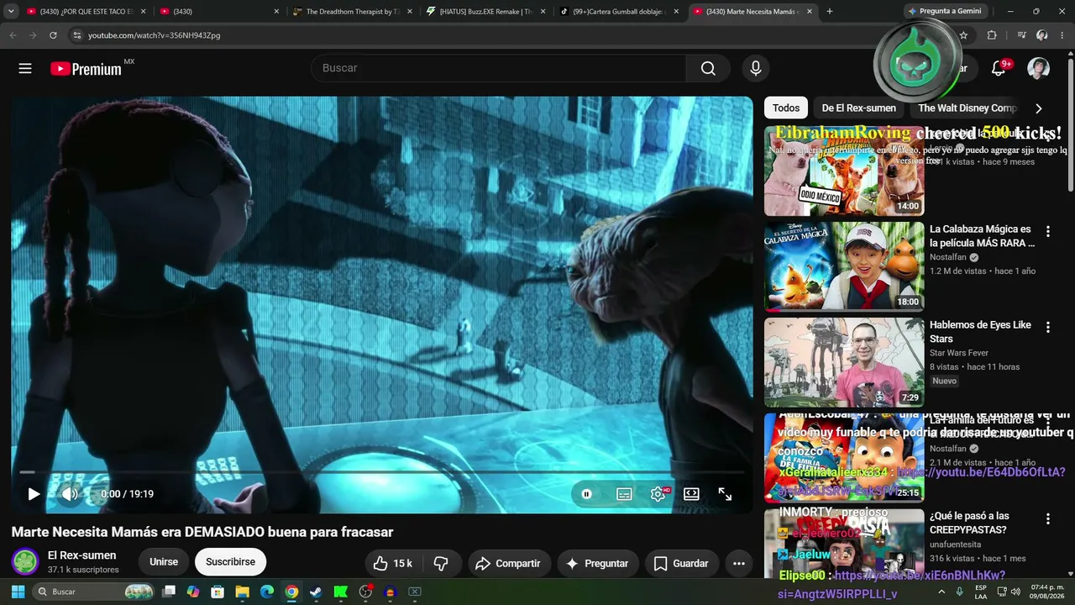
Task: Visit the Star Wars Fever channel
Action: 959,353
